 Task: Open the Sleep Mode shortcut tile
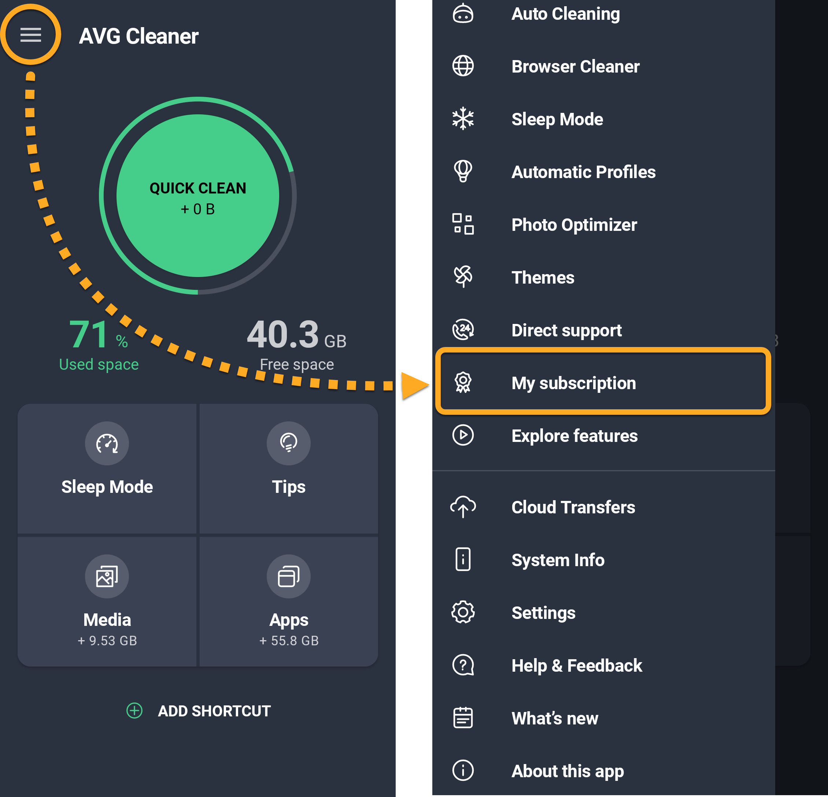click(x=107, y=468)
